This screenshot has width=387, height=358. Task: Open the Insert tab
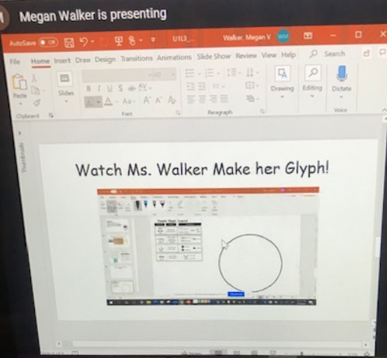[62, 60]
